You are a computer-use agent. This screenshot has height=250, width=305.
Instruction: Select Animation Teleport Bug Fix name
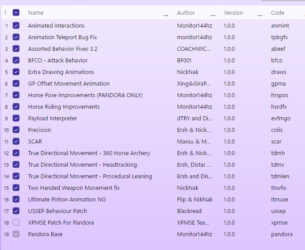coord(62,37)
